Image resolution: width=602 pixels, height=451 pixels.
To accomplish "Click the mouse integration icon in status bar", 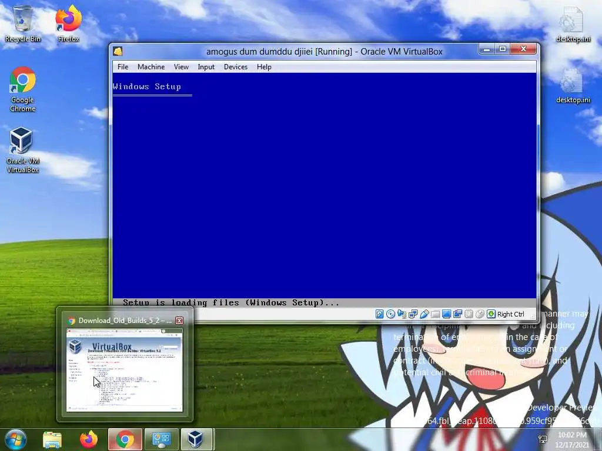I will (480, 314).
